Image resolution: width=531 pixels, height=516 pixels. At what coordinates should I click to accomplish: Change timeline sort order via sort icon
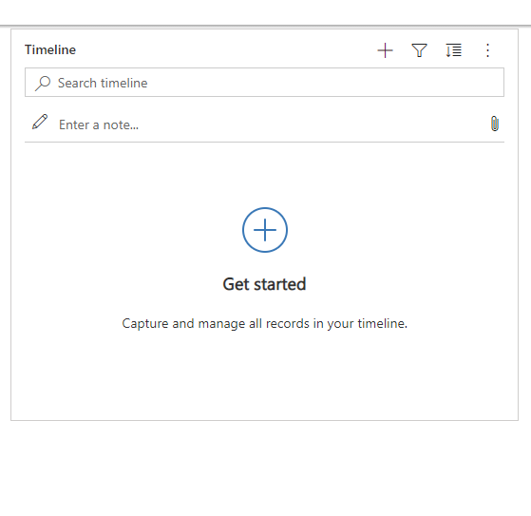pos(453,50)
